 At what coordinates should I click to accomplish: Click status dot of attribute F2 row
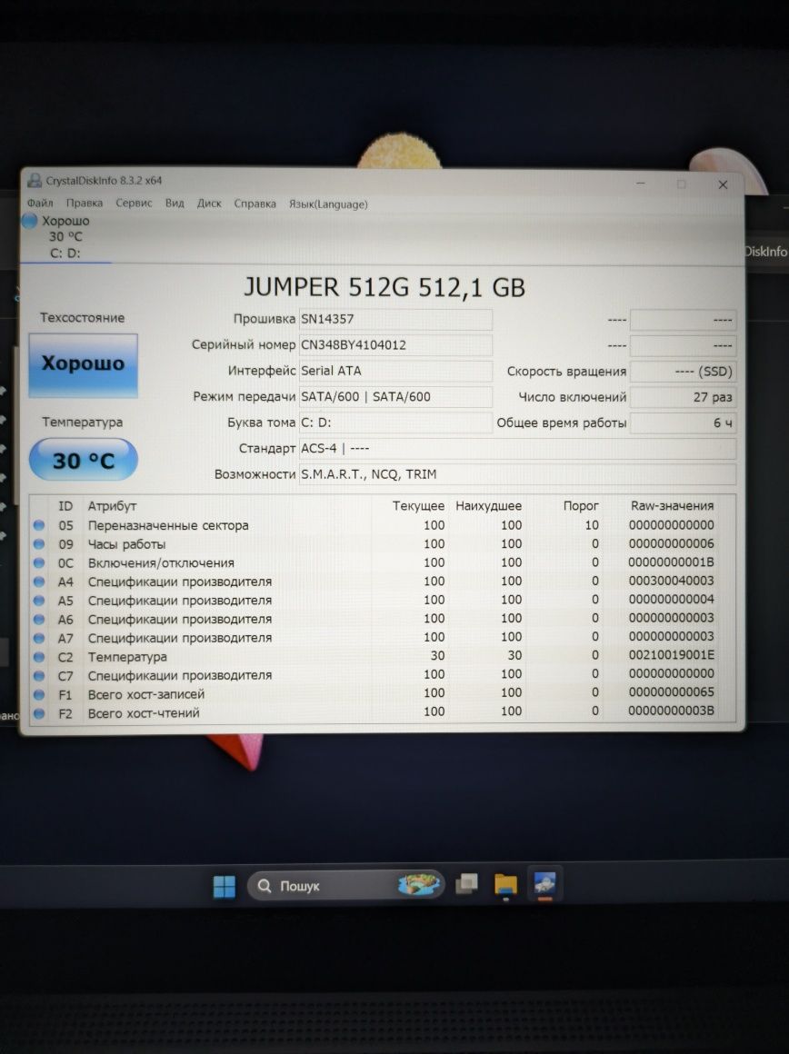coord(39,713)
